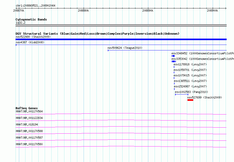The width and height of the screenshot is (234, 162).
Task: Click the esv1079015 (Levy2007) label
Action: 190,75
